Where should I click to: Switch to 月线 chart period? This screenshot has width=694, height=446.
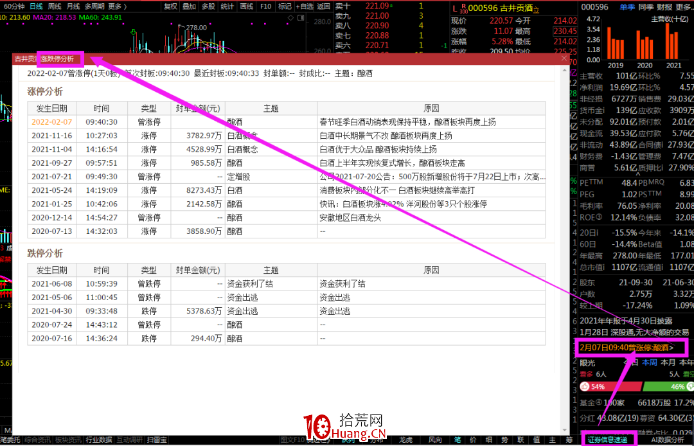[73, 6]
